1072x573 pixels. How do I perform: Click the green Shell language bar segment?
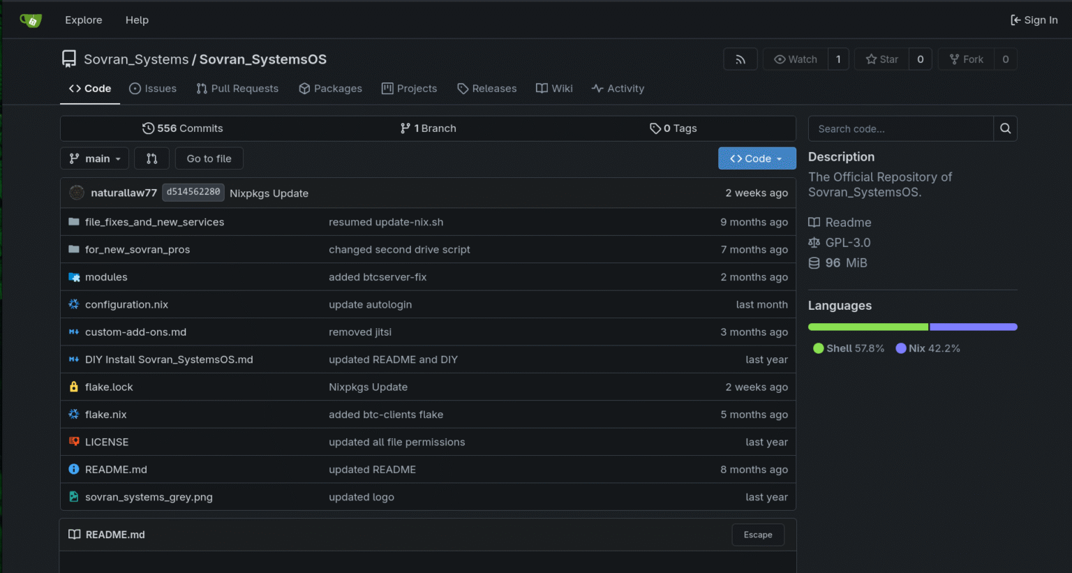[868, 327]
